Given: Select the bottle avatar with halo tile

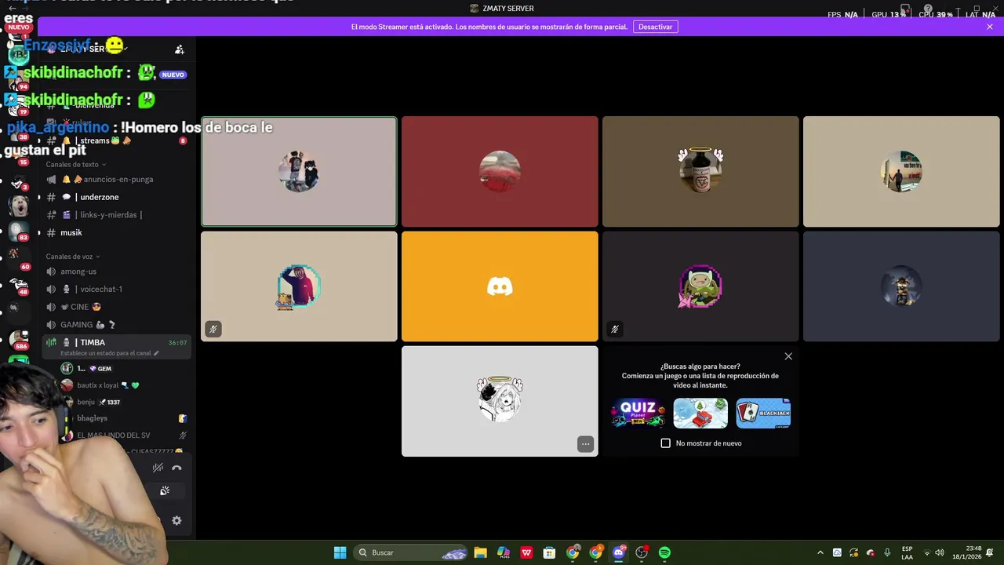Looking at the screenshot, I should 700,171.
